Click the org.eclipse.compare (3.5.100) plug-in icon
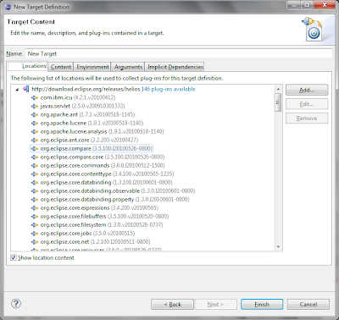Viewport: 339px width, 320px height. point(35,148)
